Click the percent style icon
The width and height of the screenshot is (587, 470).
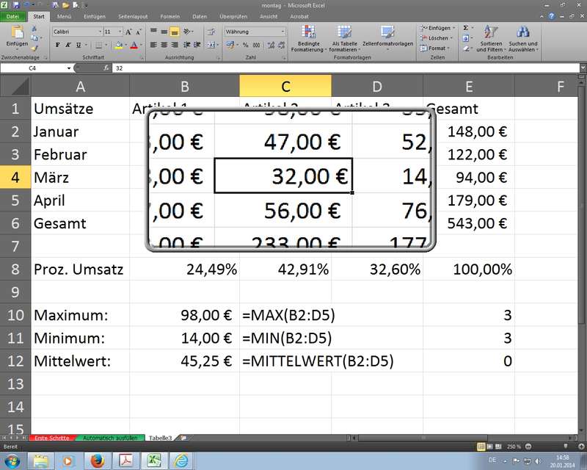click(246, 45)
